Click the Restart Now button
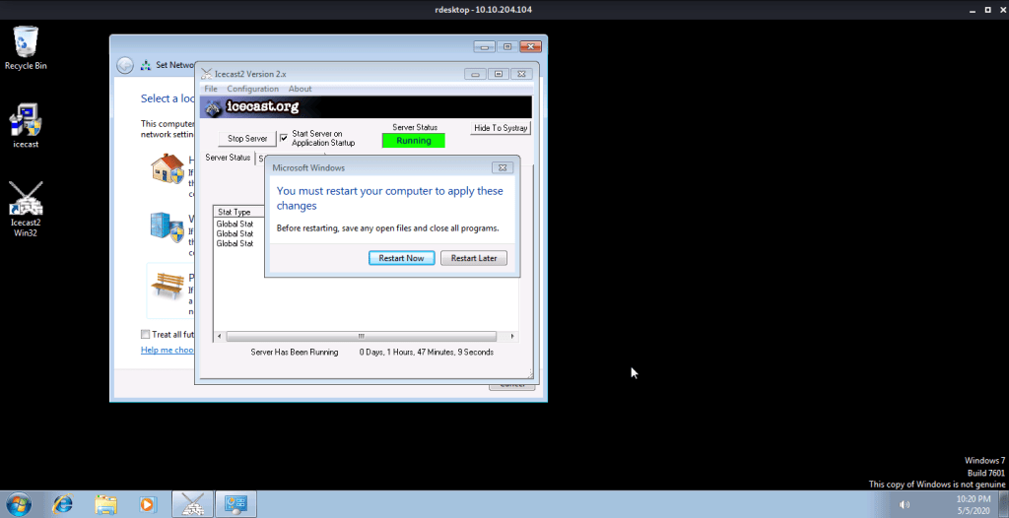 click(401, 258)
